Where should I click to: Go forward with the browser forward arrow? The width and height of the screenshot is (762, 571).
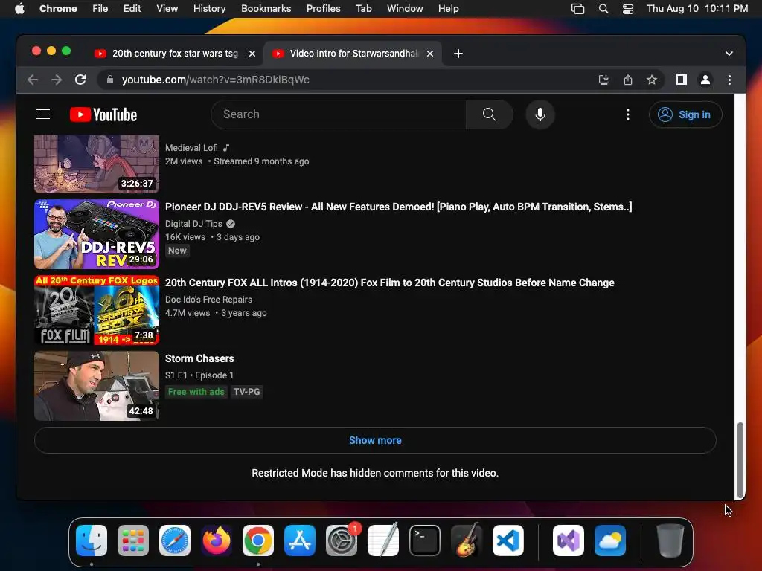57,80
